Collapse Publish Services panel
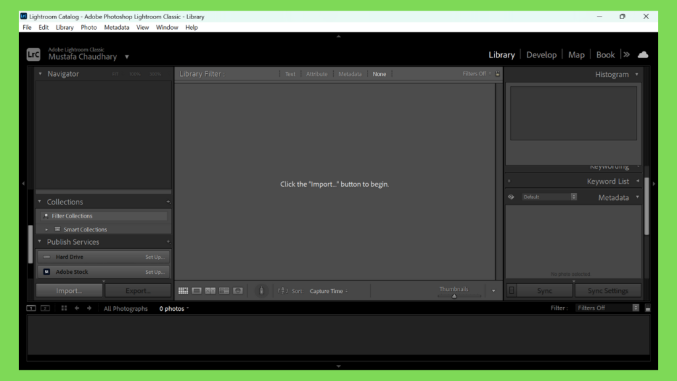Viewport: 677px width, 381px height. (x=40, y=241)
